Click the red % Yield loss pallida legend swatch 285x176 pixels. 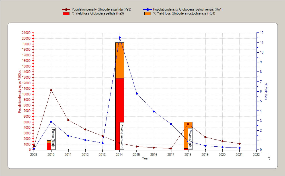(x=66, y=13)
